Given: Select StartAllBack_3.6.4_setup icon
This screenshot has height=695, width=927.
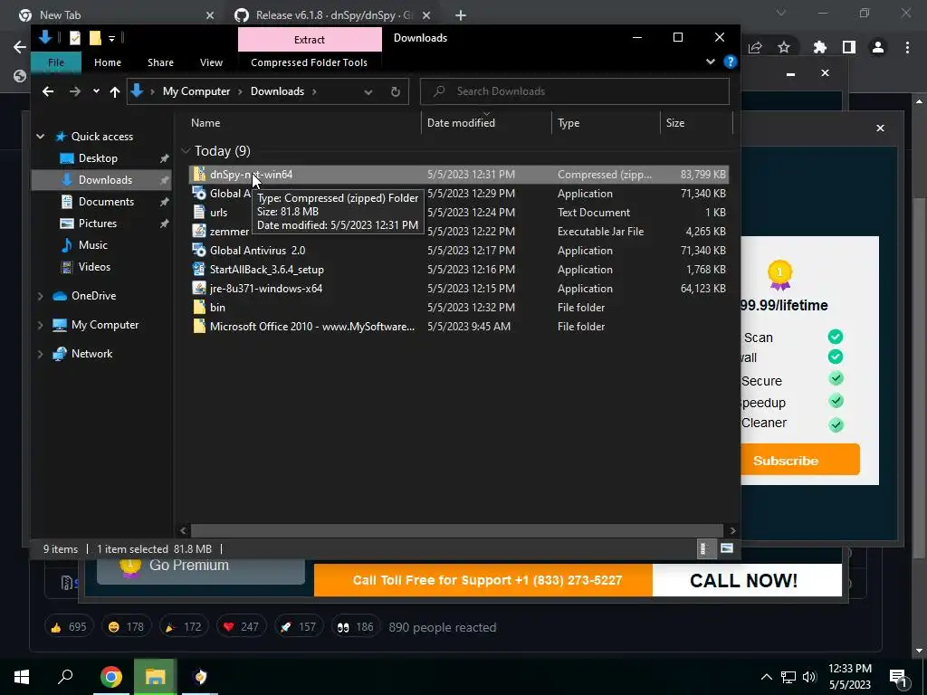Looking at the screenshot, I should 199,269.
